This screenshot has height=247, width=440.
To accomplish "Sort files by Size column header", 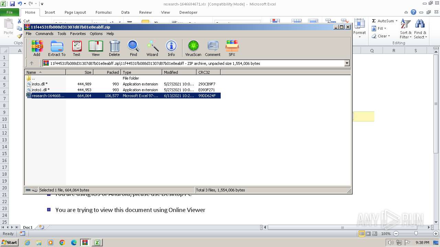I will (80, 72).
